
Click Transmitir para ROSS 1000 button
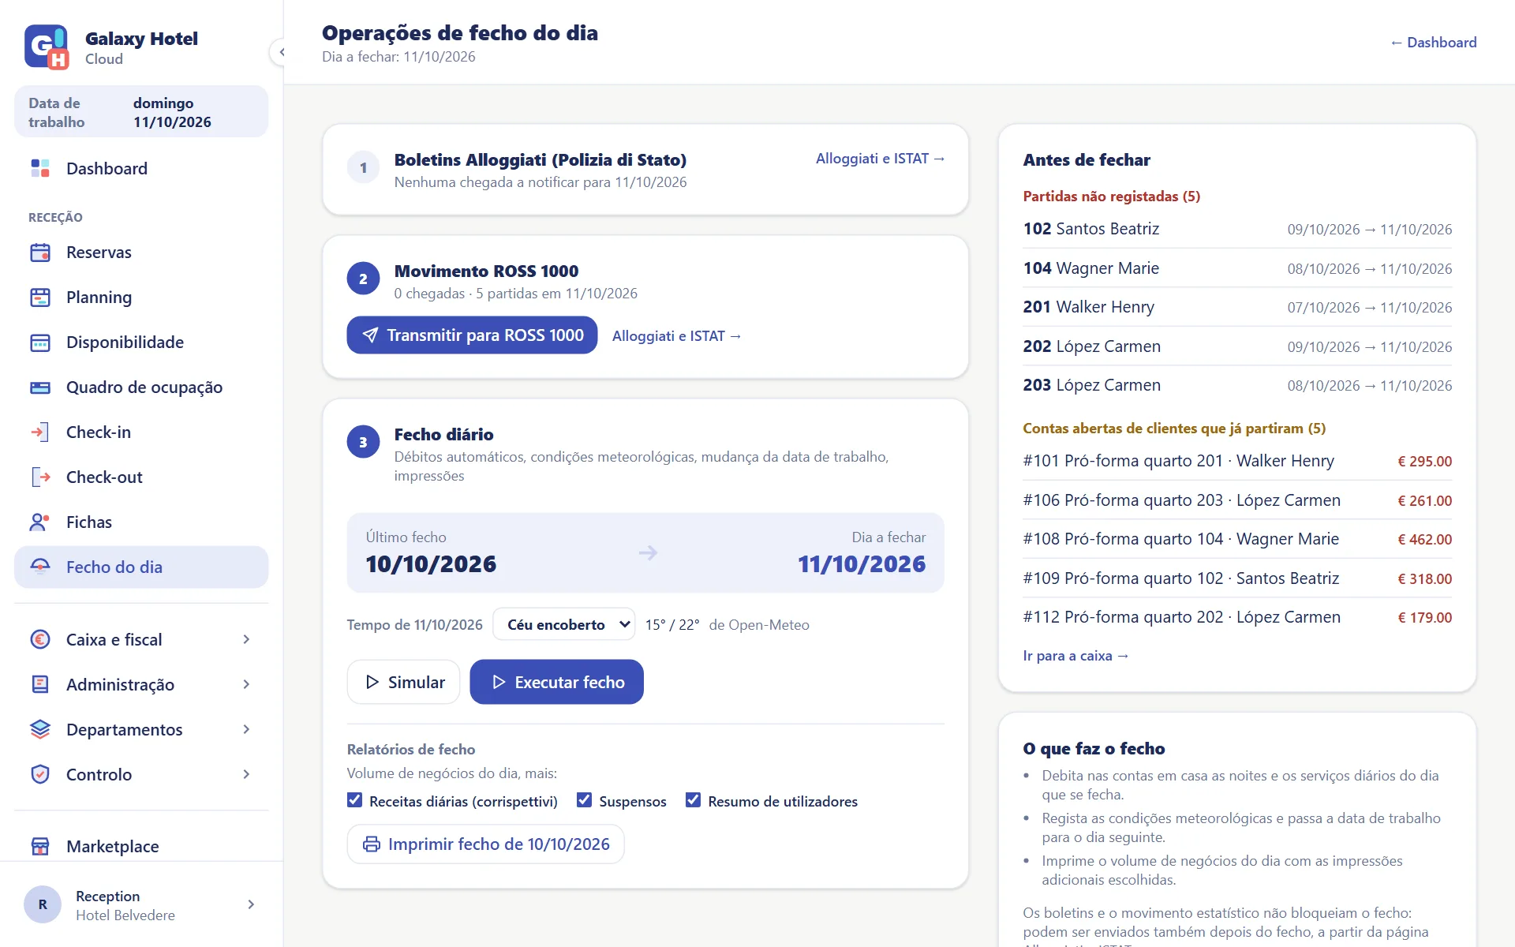click(472, 335)
